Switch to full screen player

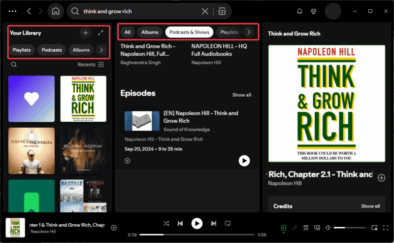coord(386,228)
